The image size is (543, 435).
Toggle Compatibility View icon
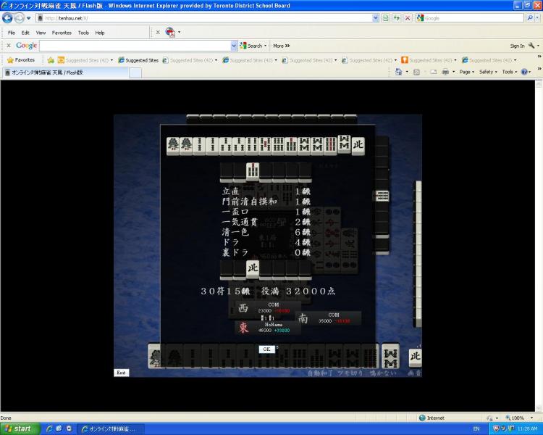tap(385, 18)
